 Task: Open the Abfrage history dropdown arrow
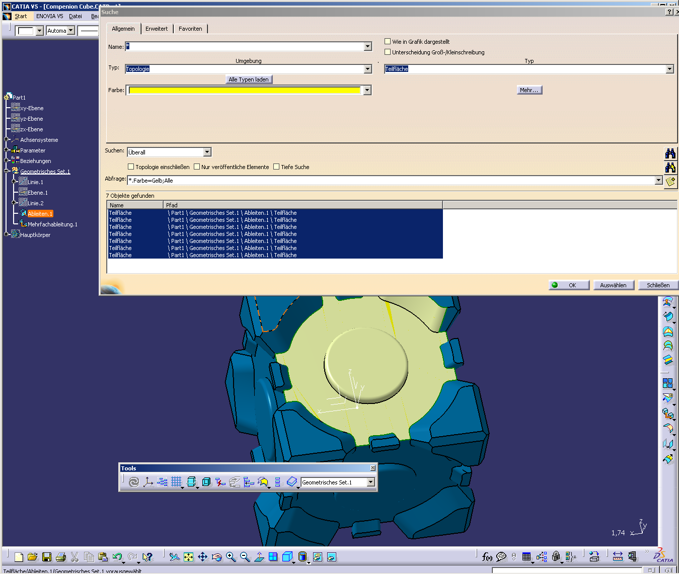(x=658, y=180)
